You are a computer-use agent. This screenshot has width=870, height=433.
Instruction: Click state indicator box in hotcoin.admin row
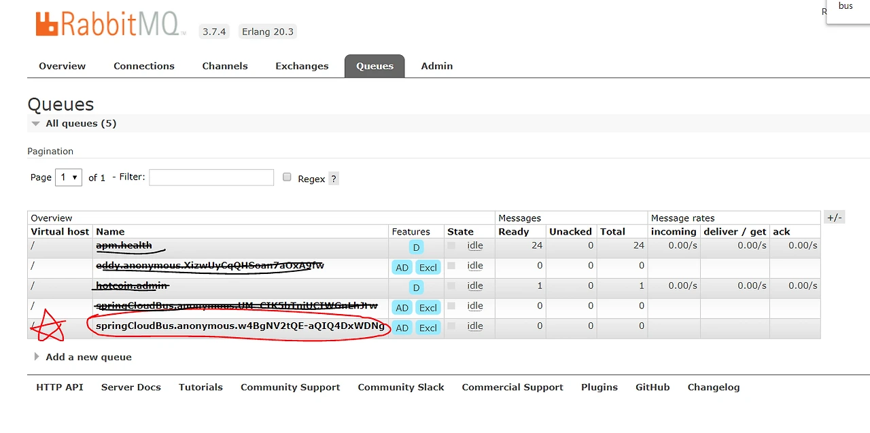pos(451,286)
